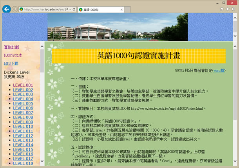Viewport: 239px width, 168px height.
Task: Click down arrow of sidebar scrollbar
Action: pyautogui.click(x=42, y=161)
